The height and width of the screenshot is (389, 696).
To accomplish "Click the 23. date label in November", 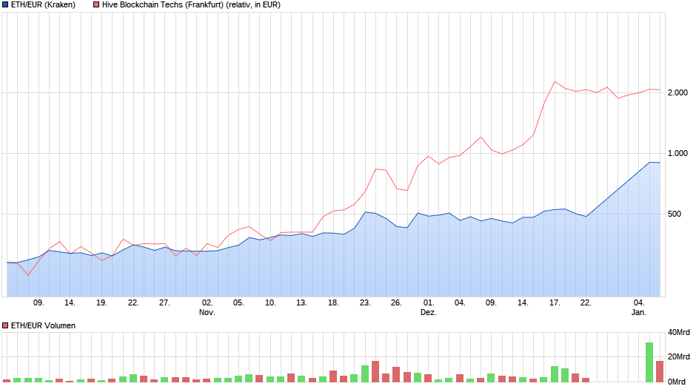I will [x=365, y=302].
